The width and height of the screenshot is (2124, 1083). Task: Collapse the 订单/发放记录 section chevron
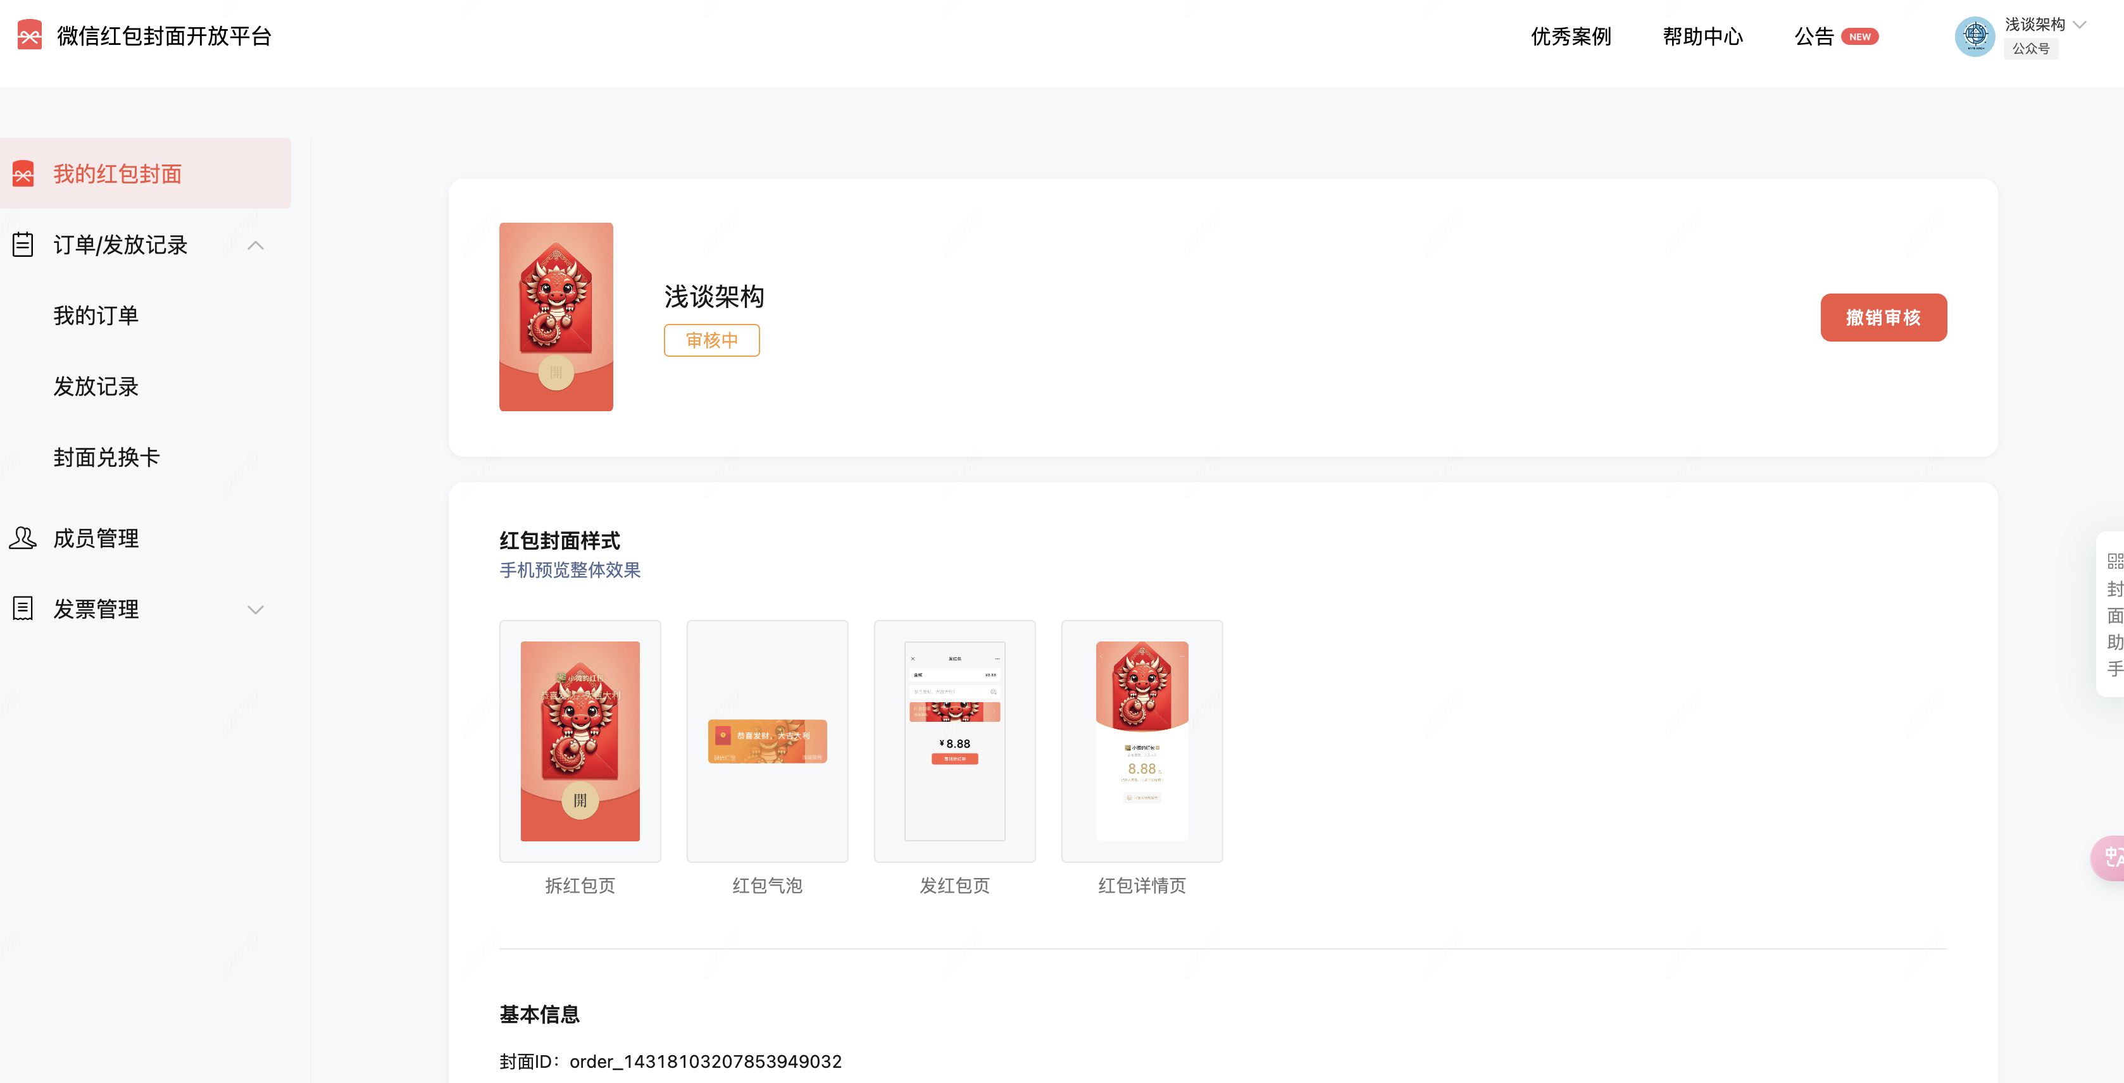click(256, 245)
